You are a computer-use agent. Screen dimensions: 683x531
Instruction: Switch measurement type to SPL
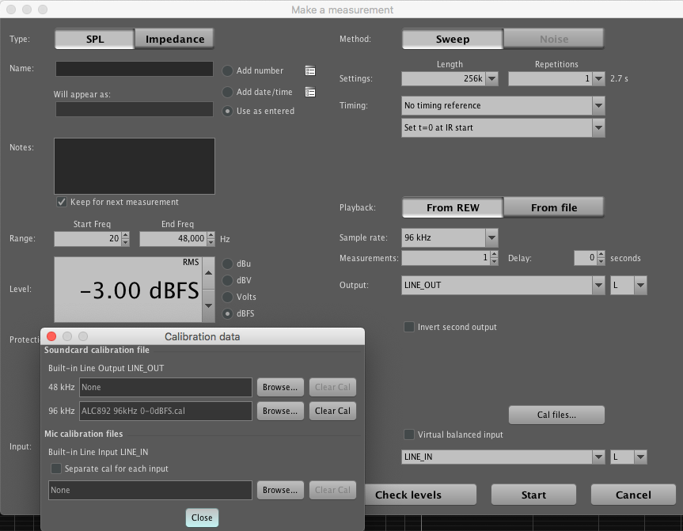pos(95,40)
